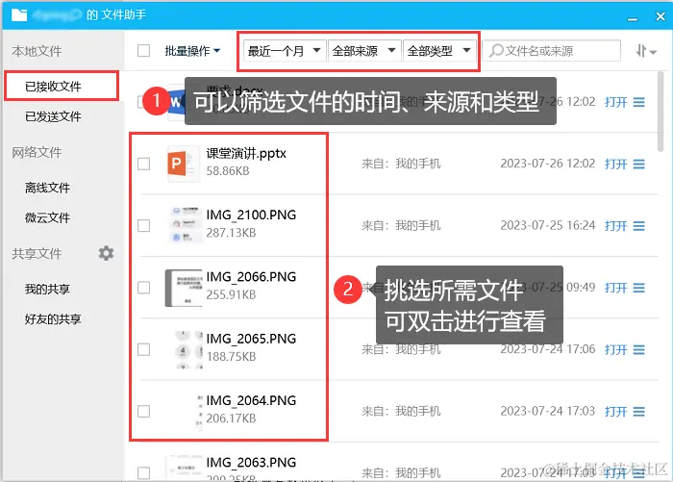Check the box for IMG_2064.PNG
The height and width of the screenshot is (482, 673).
click(144, 412)
